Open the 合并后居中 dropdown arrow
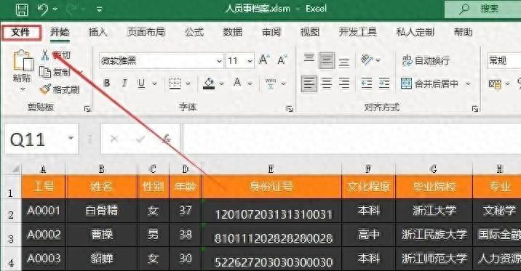The image size is (521, 271). coord(468,84)
